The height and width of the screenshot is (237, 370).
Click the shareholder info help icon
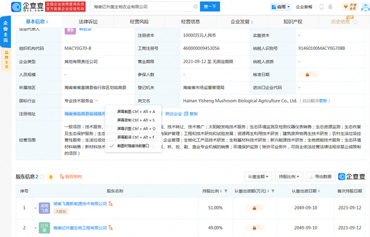point(42,177)
